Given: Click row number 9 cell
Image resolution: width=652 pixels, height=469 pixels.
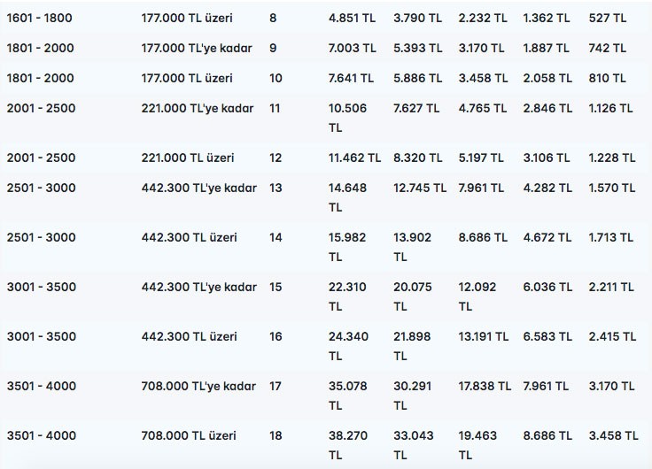Looking at the screenshot, I should (274, 48).
